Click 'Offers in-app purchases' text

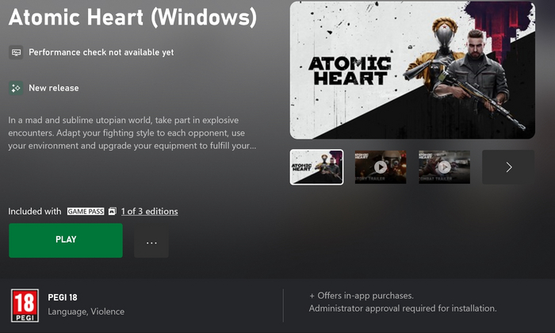click(362, 296)
